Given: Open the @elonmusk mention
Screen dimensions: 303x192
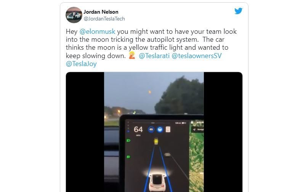Looking at the screenshot, I should pos(98,31).
